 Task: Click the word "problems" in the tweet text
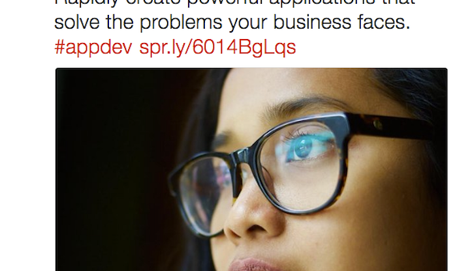181,23
